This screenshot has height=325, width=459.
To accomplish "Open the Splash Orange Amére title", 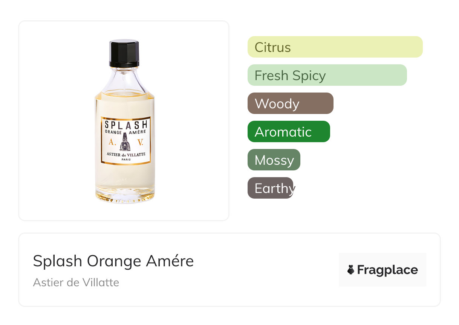I will click(x=113, y=261).
